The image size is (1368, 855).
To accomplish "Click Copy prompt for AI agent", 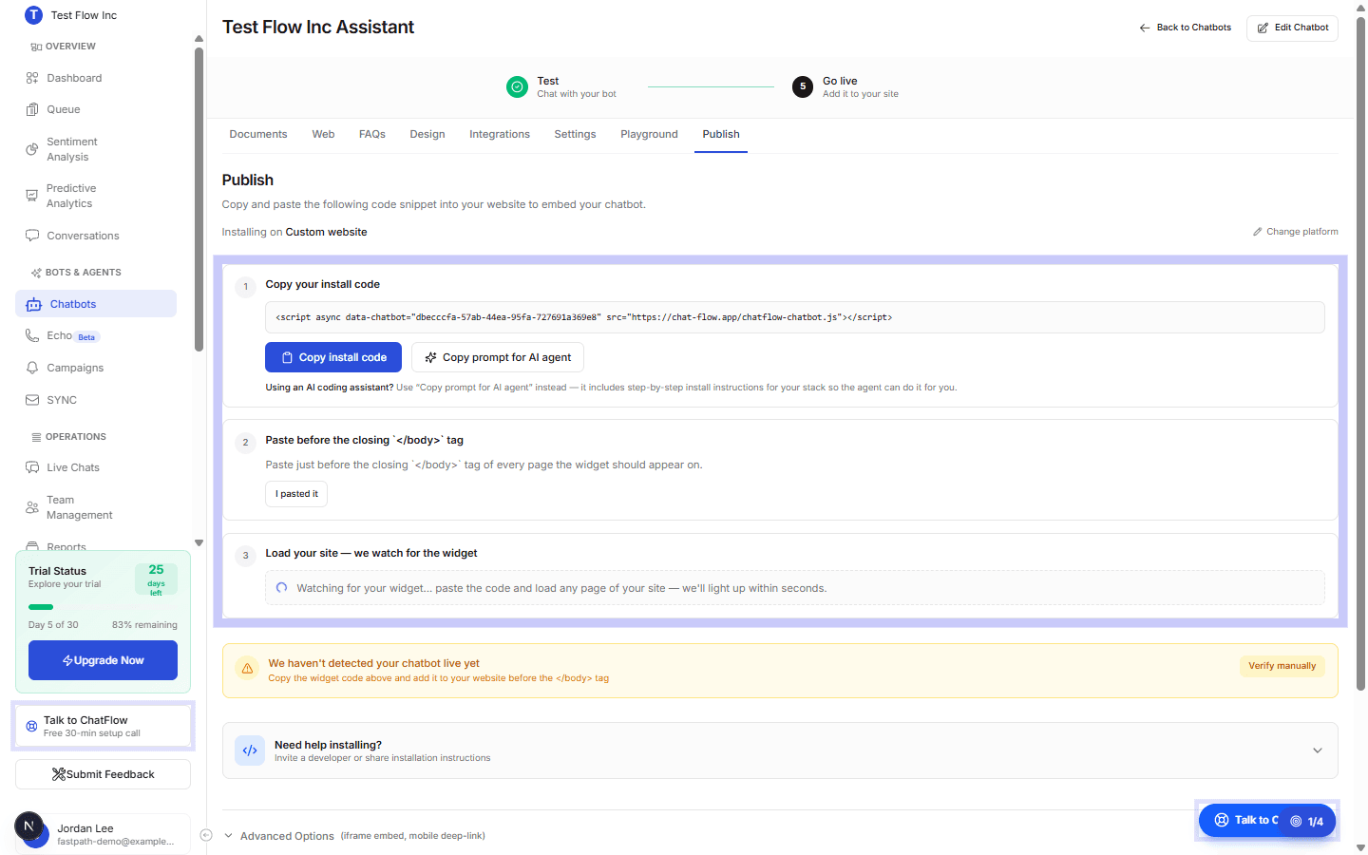I will (498, 357).
